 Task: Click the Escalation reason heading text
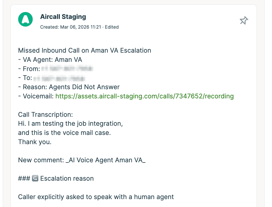click(x=67, y=178)
